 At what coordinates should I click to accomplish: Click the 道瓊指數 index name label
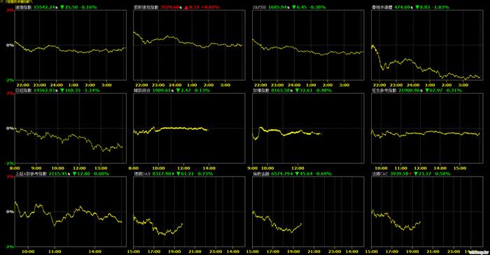tap(23, 7)
